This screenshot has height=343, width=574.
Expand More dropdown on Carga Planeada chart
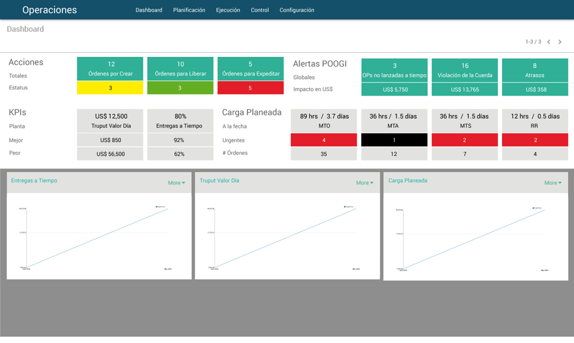(x=553, y=182)
